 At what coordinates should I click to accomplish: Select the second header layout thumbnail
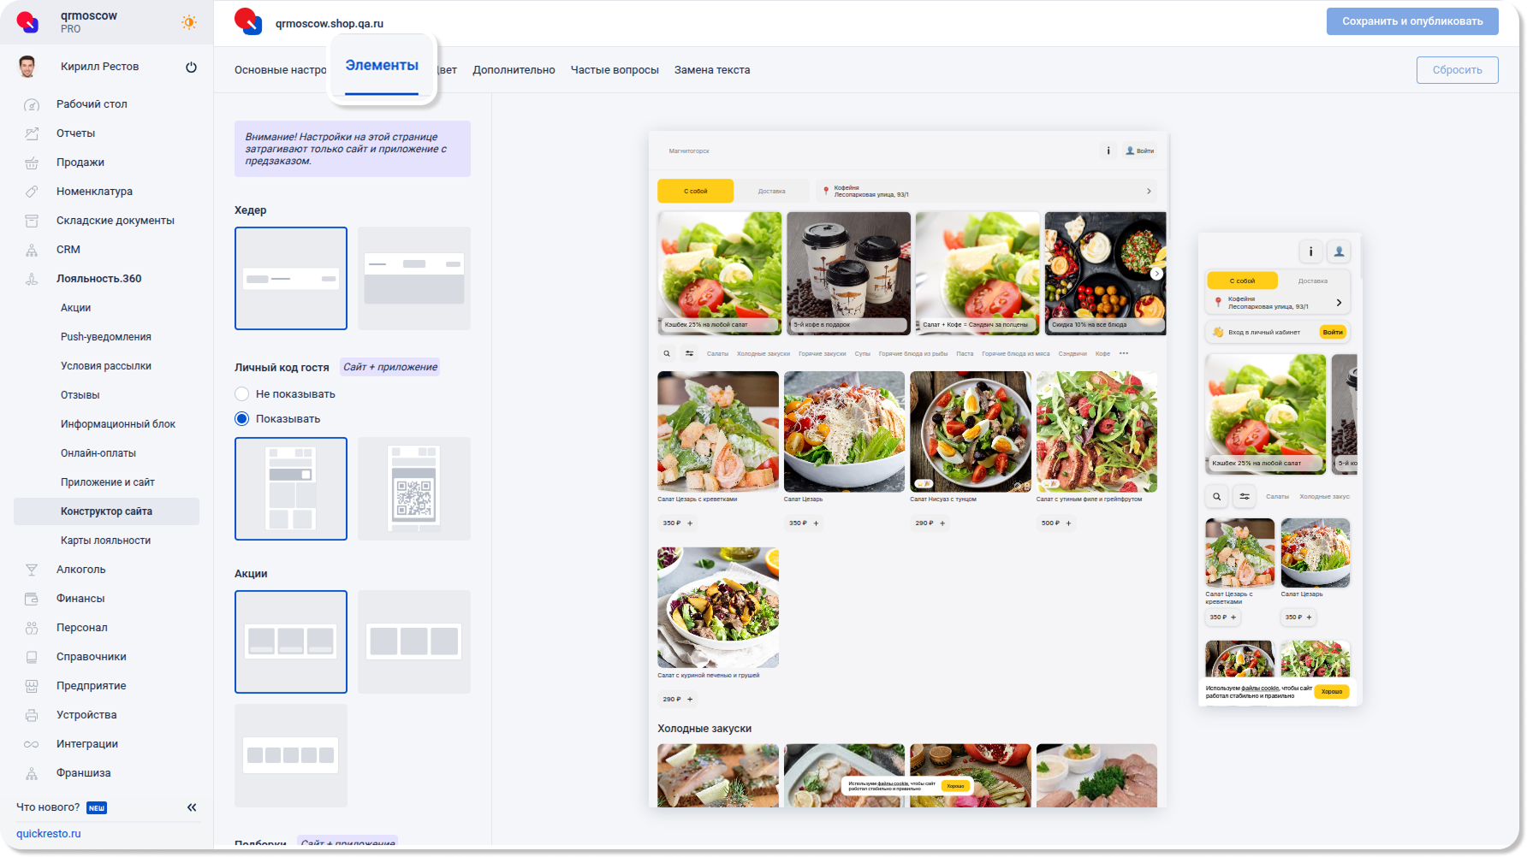tap(413, 278)
